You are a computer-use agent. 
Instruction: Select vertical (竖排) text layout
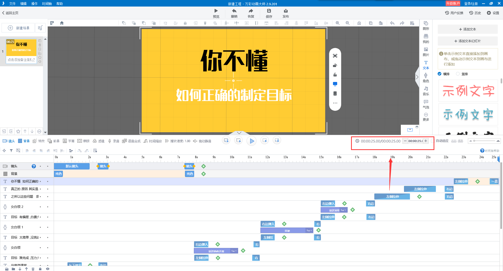click(x=462, y=74)
